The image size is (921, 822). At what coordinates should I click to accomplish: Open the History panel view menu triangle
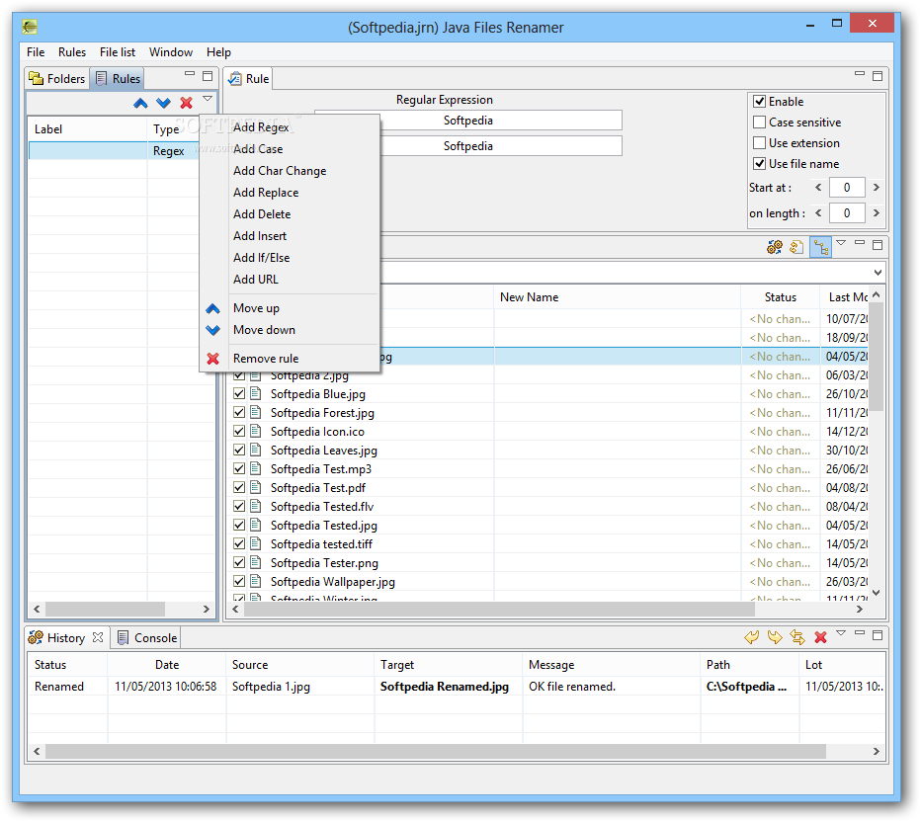tap(841, 632)
